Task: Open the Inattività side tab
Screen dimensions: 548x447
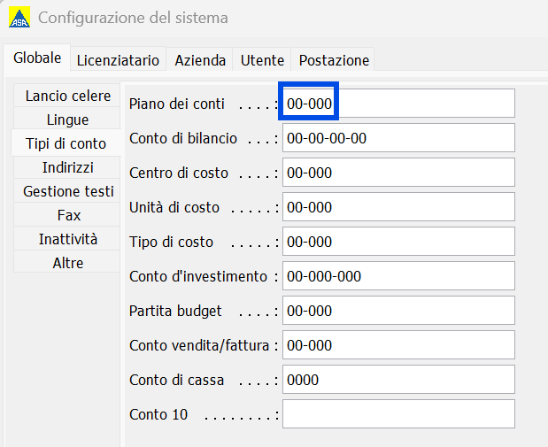Action: [67, 239]
